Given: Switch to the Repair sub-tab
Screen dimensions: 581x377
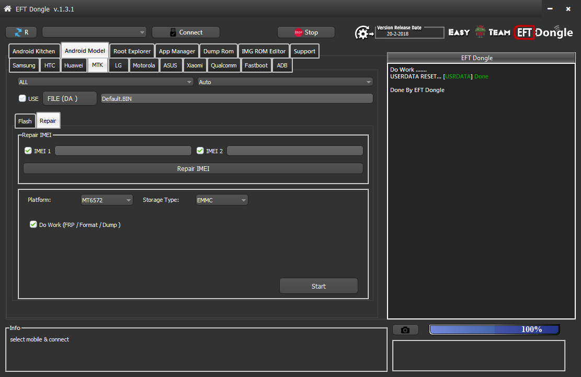Looking at the screenshot, I should click(x=48, y=121).
